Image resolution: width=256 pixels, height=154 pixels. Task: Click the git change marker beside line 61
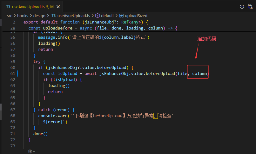pos(17,74)
